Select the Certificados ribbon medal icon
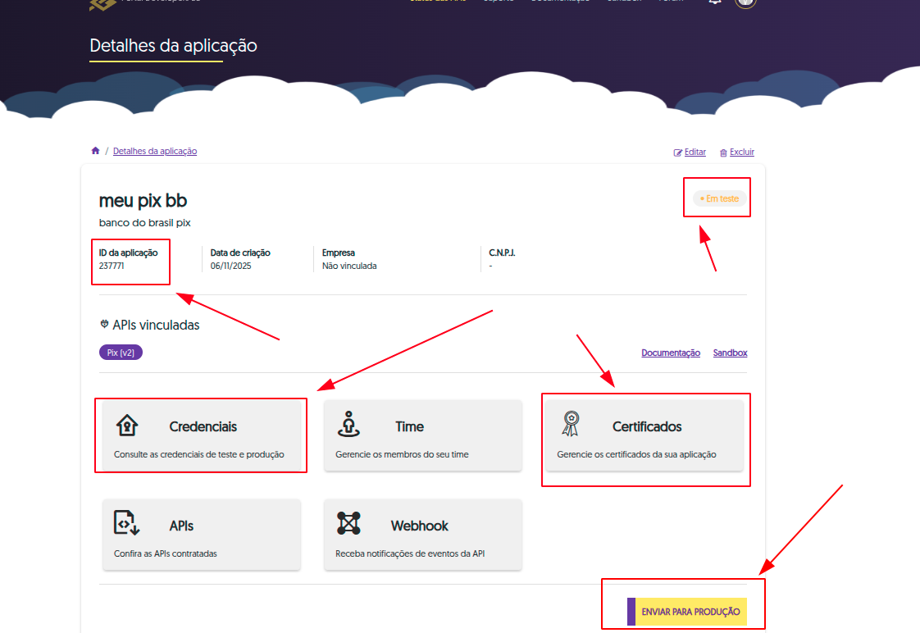This screenshot has height=633, width=920. (x=571, y=425)
